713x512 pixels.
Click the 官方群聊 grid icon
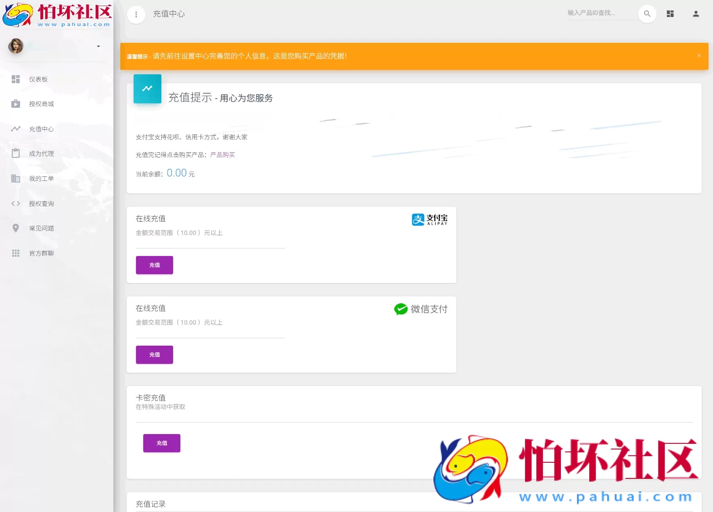pyautogui.click(x=16, y=253)
